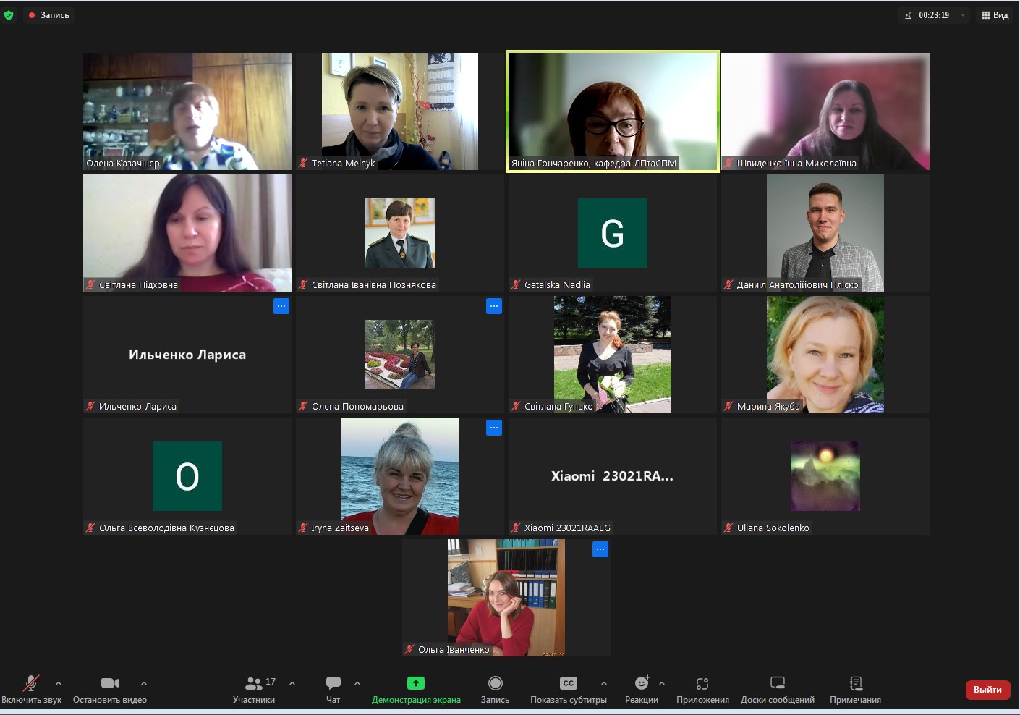Click the green encryption shield icon

pos(9,15)
